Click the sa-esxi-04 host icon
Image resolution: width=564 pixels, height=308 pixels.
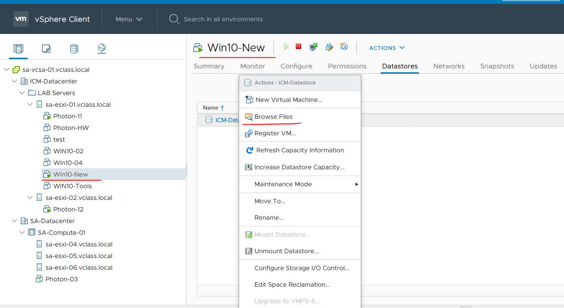tap(39, 244)
